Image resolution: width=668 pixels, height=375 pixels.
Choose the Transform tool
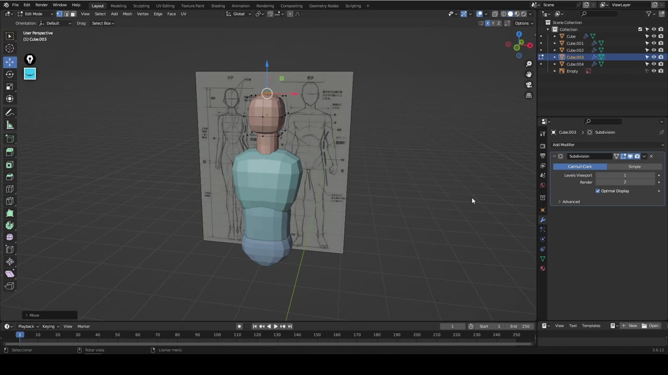point(9,98)
